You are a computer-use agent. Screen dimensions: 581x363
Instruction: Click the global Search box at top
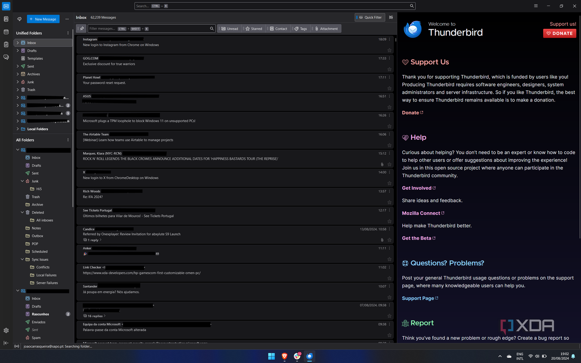(275, 6)
